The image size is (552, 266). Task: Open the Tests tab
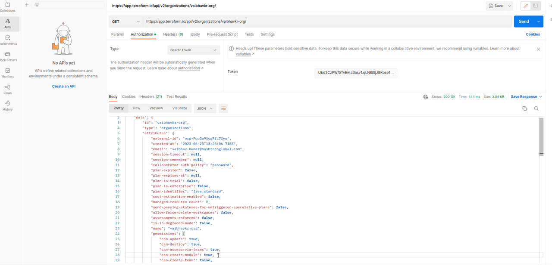(x=249, y=34)
